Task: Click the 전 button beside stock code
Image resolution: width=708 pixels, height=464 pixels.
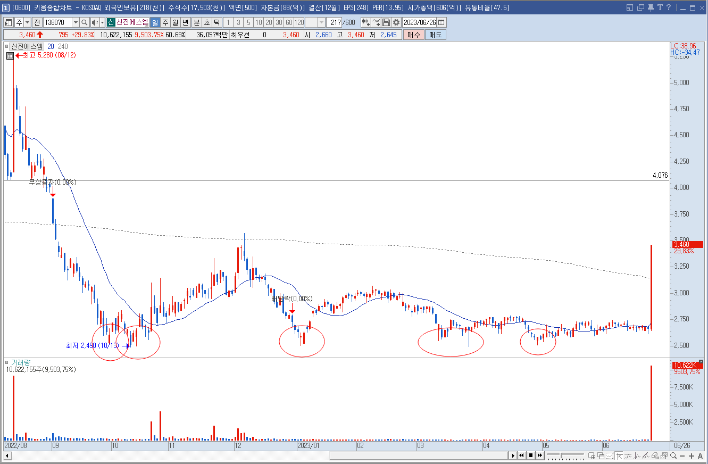Action: pyautogui.click(x=37, y=22)
